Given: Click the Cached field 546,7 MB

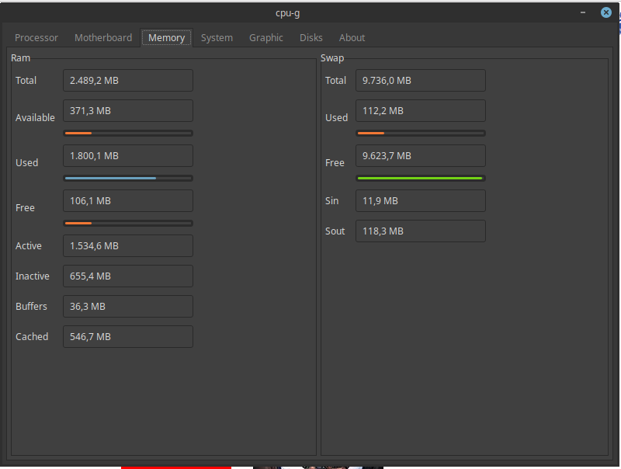Looking at the screenshot, I should 128,337.
